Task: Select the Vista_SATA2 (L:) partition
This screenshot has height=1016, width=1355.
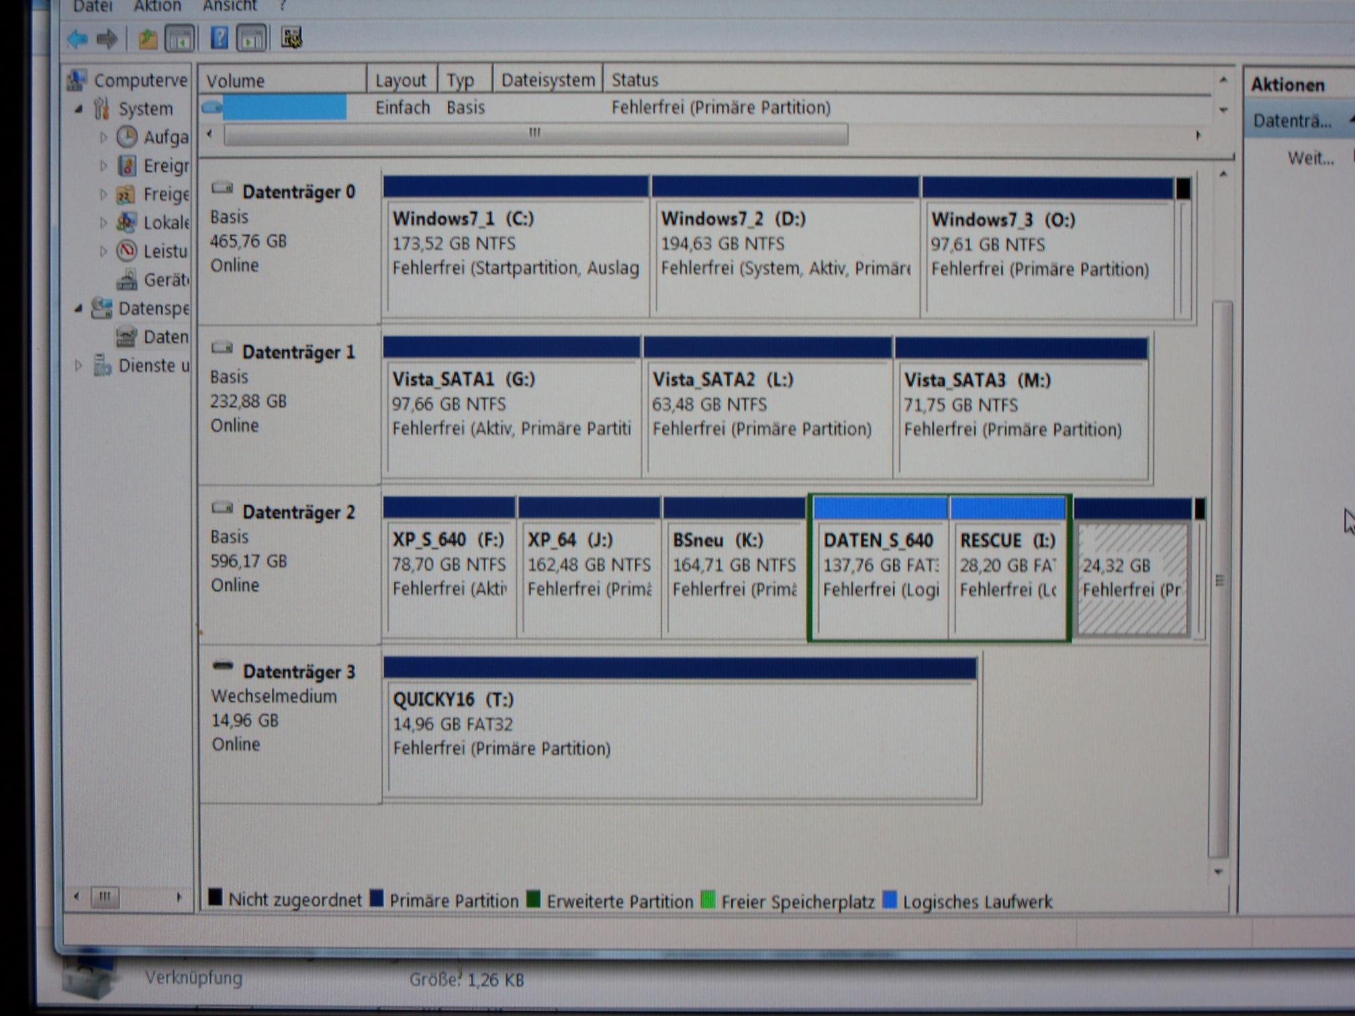Action: tap(767, 408)
